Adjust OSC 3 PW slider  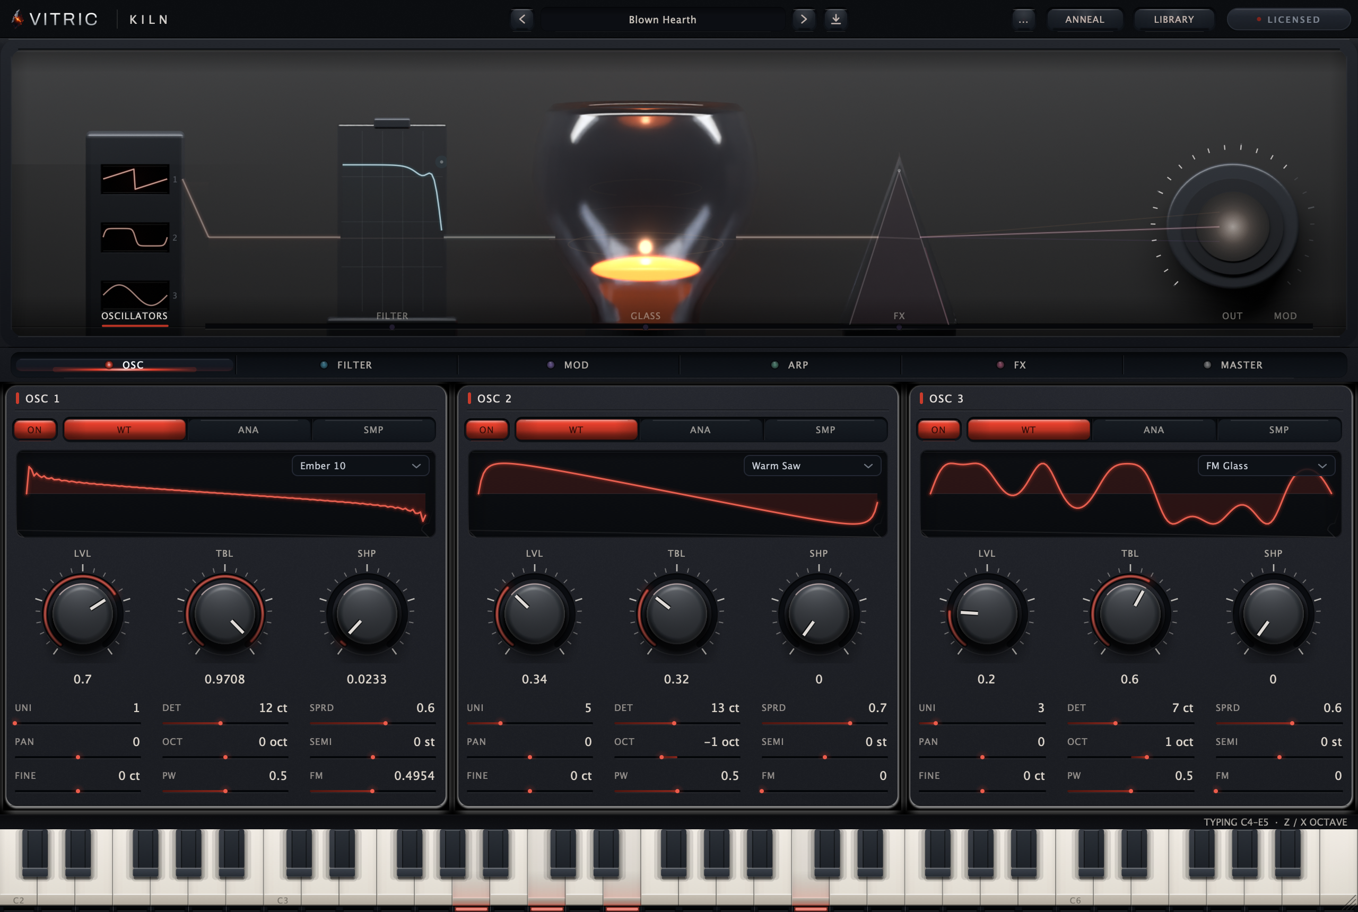1130,791
